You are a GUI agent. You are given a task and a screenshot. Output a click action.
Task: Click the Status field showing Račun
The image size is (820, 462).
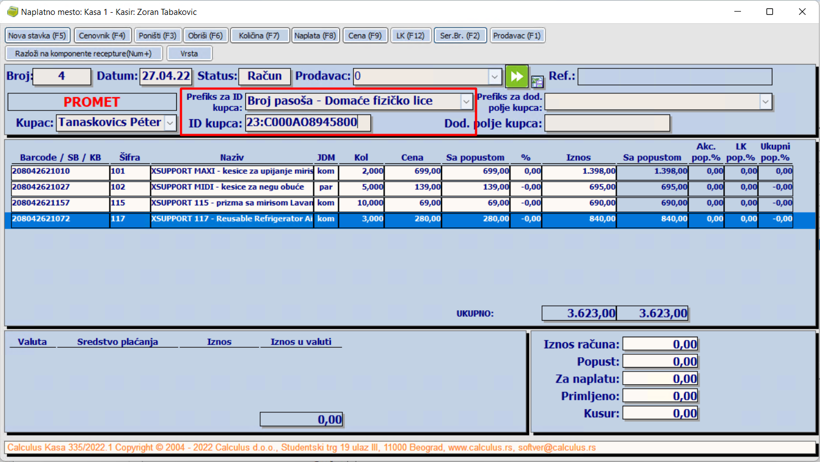pos(265,77)
